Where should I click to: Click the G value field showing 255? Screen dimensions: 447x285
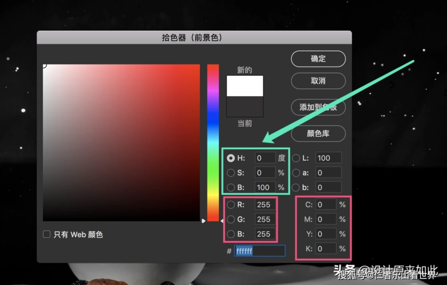265,219
